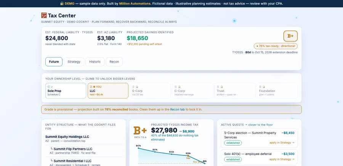
Task: Click lock icon on Foundation card
Action: coord(264,87)
